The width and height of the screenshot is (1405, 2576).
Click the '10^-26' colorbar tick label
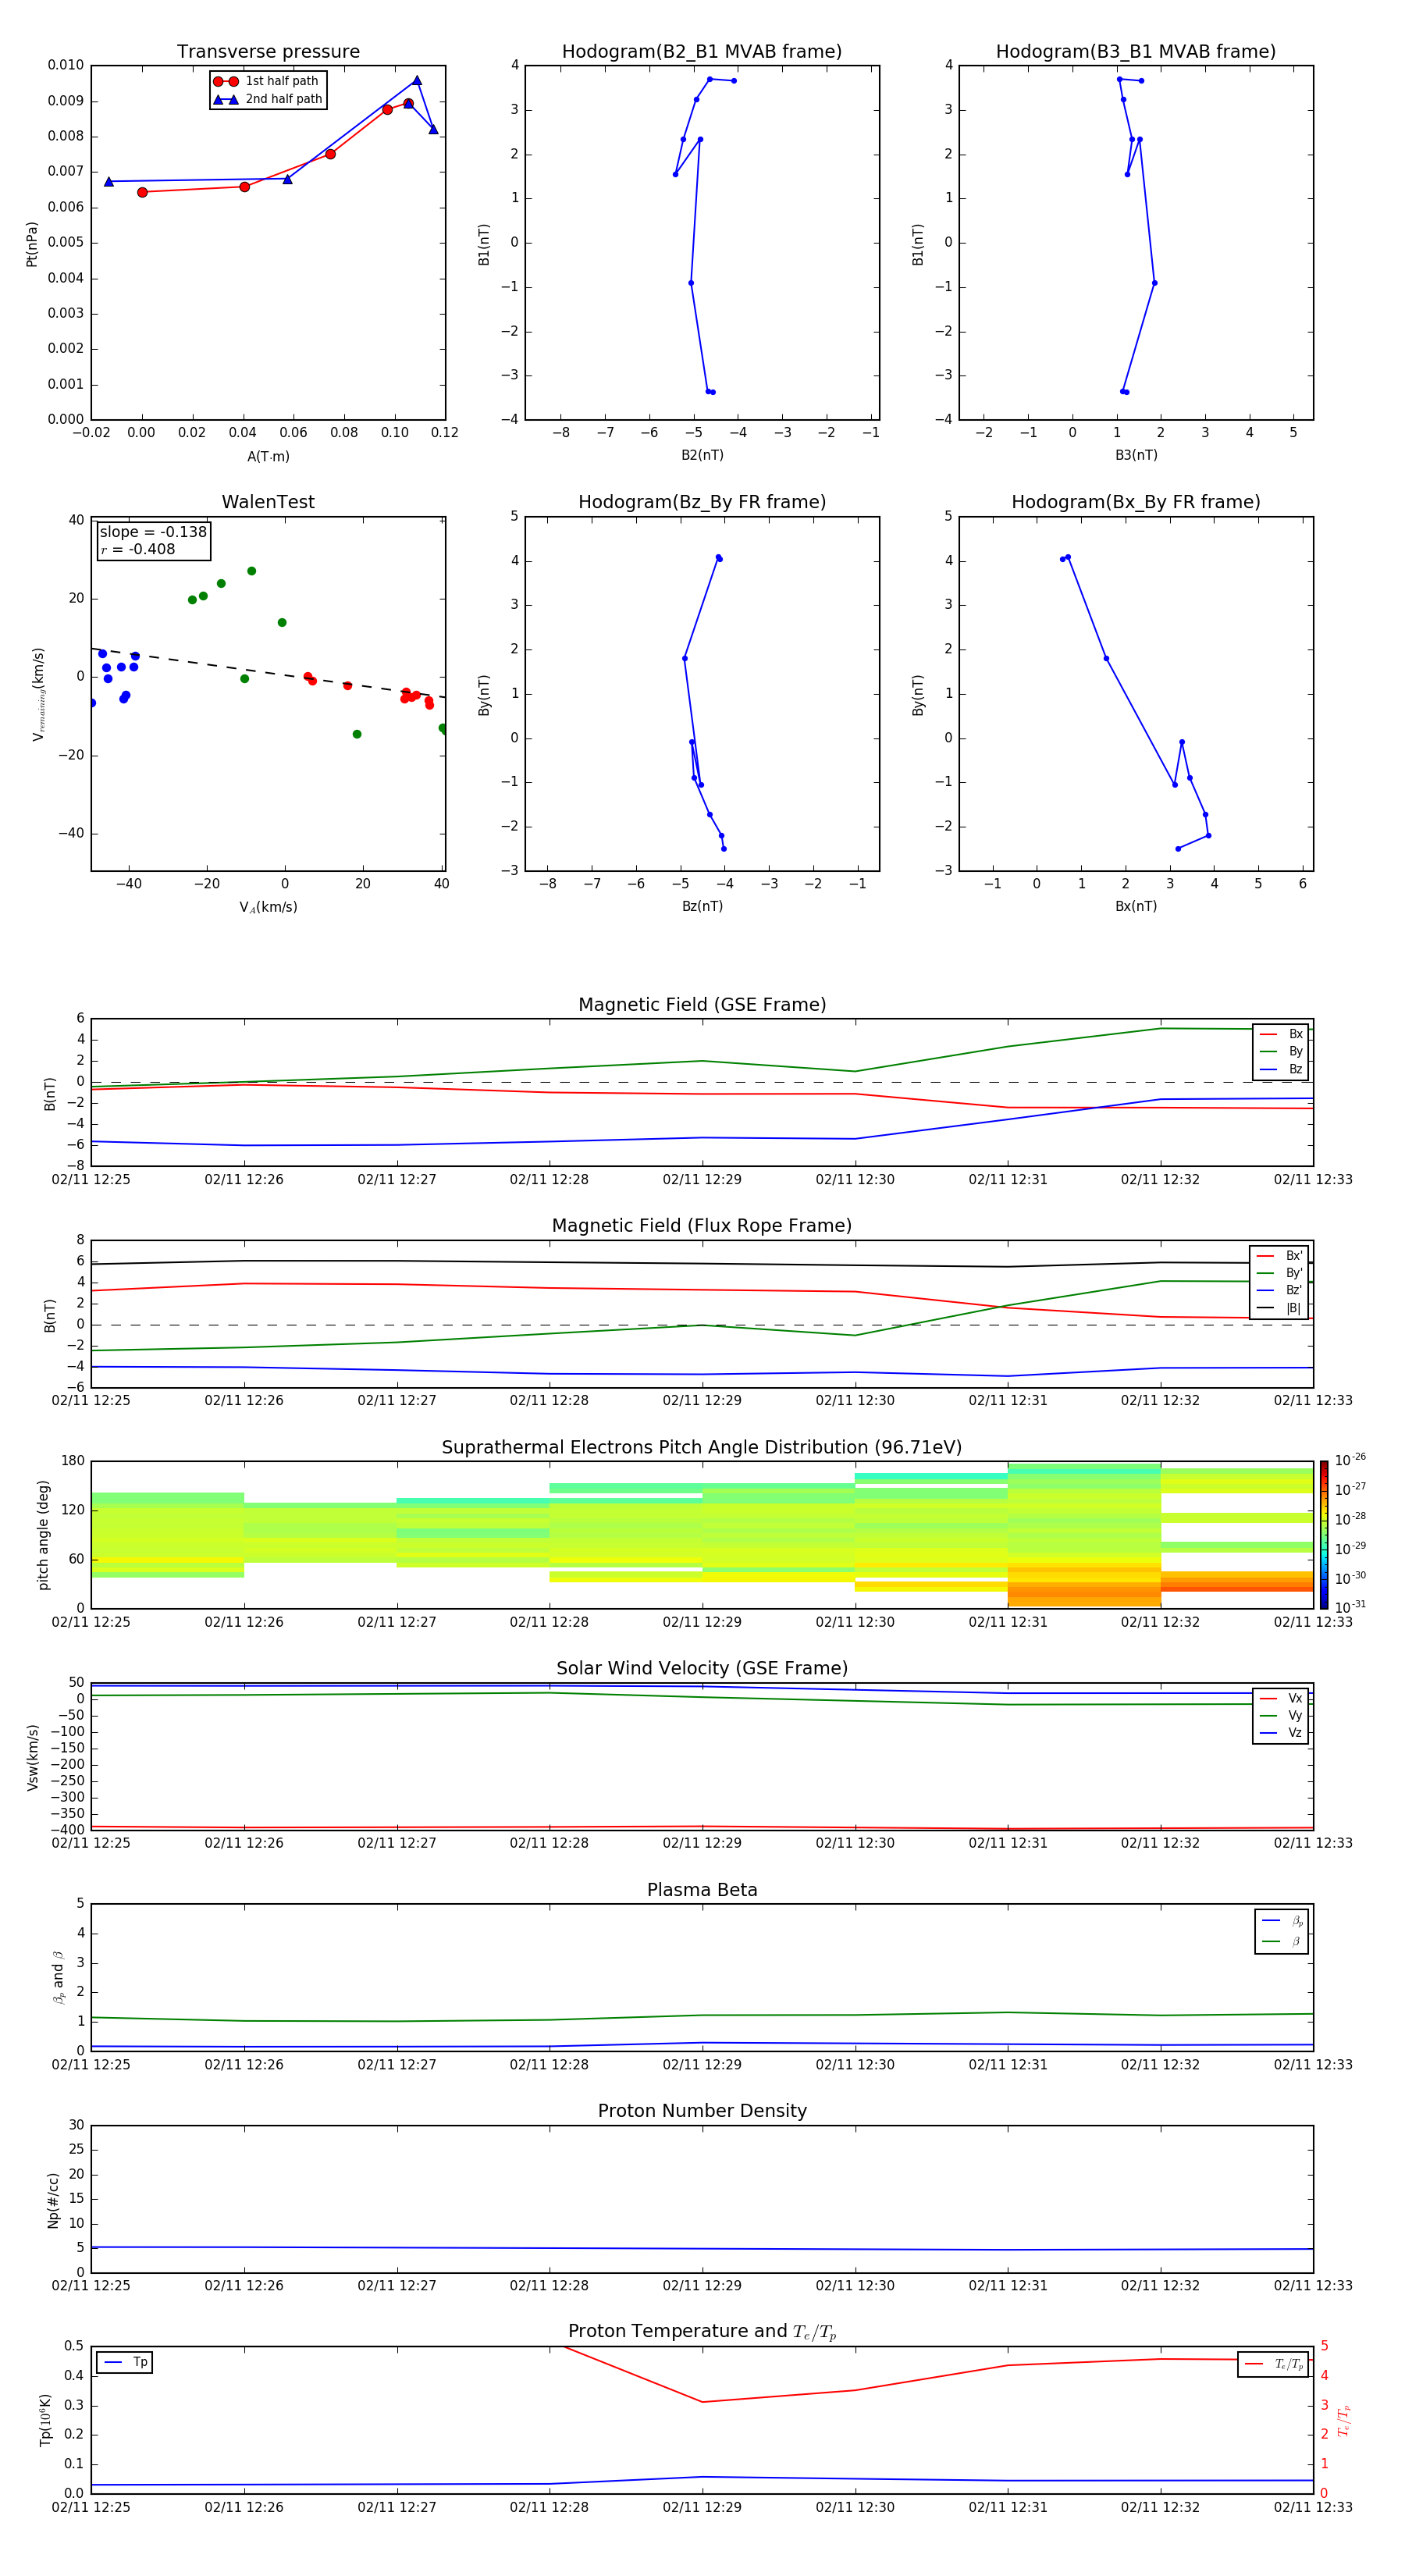1350,1460
